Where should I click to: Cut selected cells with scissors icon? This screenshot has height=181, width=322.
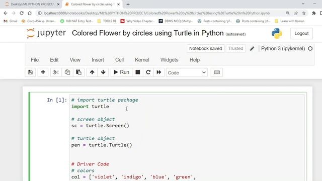(x=56, y=72)
